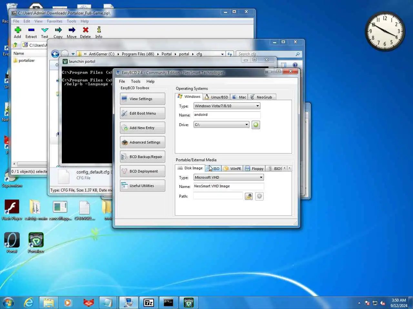Switch to the NeoGrub tab

(x=261, y=97)
